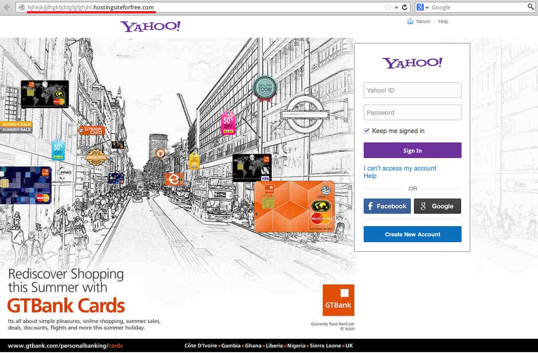Open the Help link below Sign In
Screen dimensions: 538x353
point(370,176)
